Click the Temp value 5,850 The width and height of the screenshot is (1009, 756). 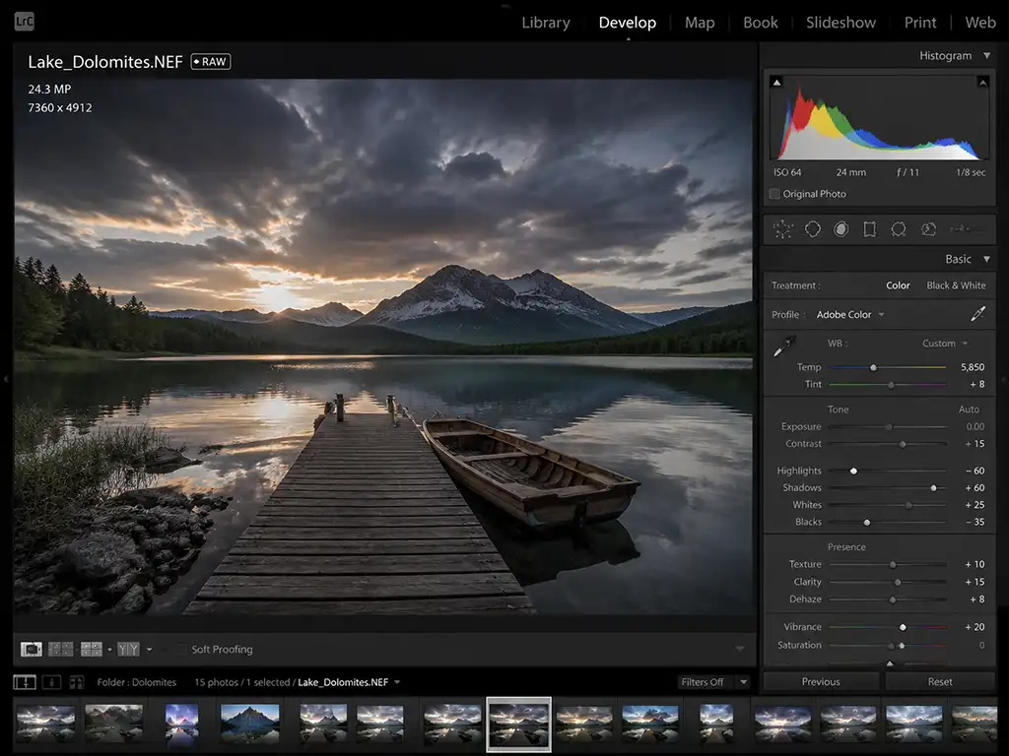point(973,367)
